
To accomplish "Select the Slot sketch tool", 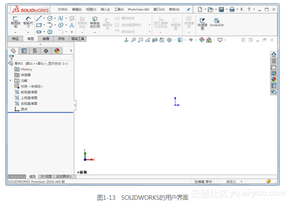I will coord(39,32).
